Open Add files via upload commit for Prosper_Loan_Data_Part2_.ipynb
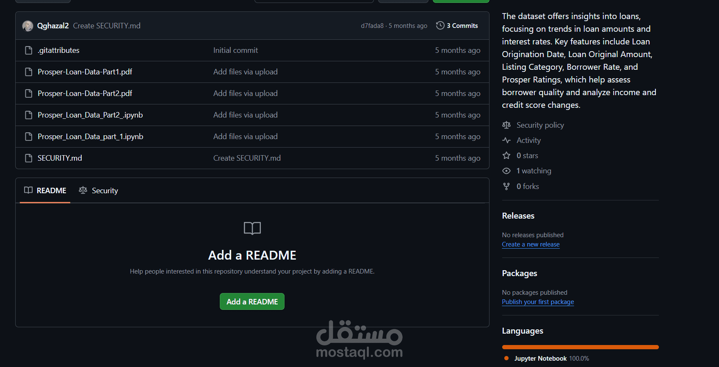This screenshot has height=367, width=719. tap(246, 115)
